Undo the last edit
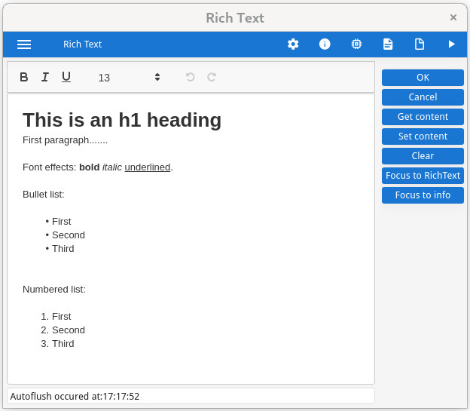 (190, 77)
